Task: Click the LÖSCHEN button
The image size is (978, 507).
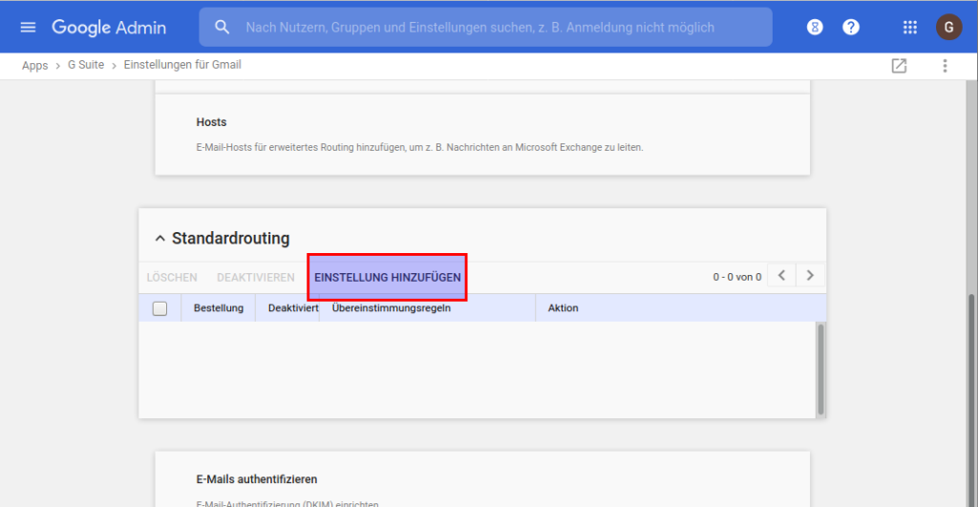Action: pyautogui.click(x=172, y=278)
